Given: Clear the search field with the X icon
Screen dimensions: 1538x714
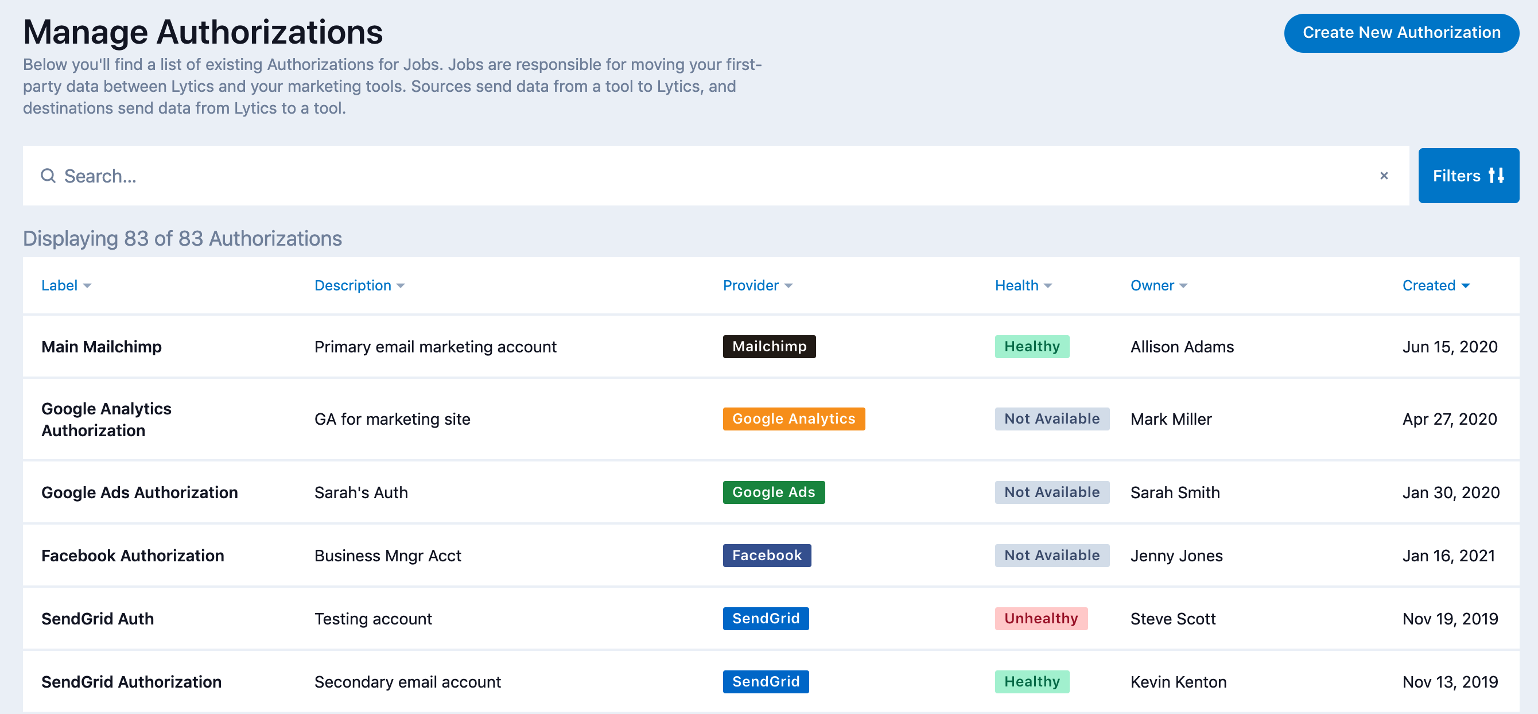Looking at the screenshot, I should click(1384, 176).
